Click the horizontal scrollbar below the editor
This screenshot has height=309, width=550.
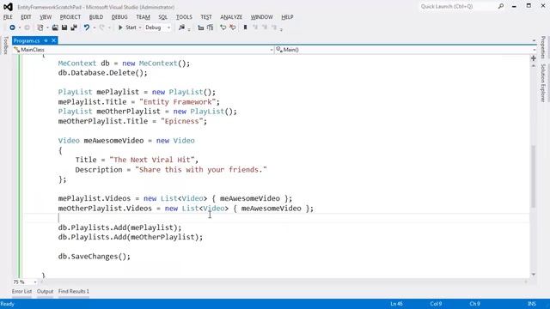pos(284,282)
